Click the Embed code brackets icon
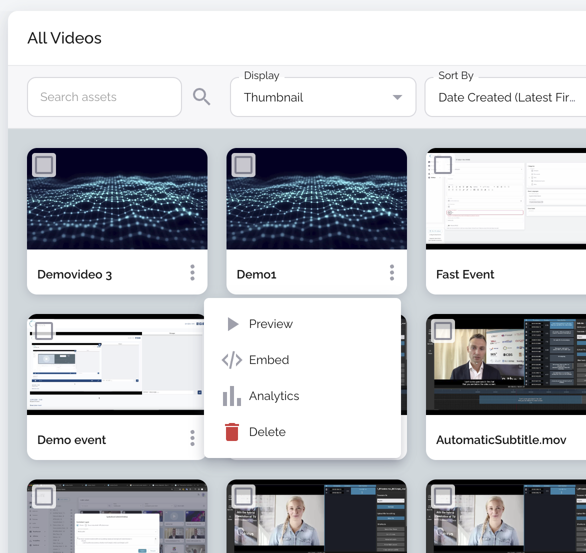Screen dimensions: 586x553 click(x=232, y=360)
